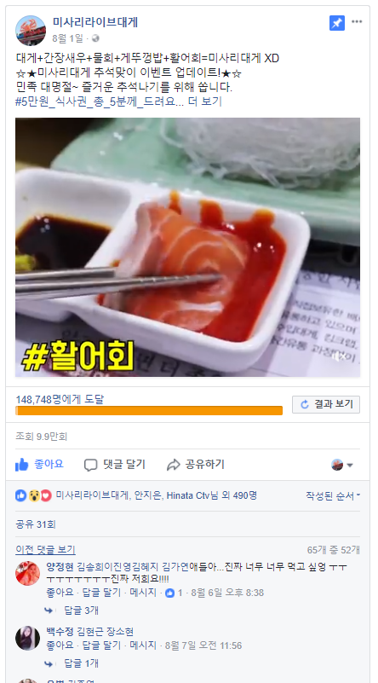
Task: Click the blue pinned post icon
Action: (x=336, y=23)
